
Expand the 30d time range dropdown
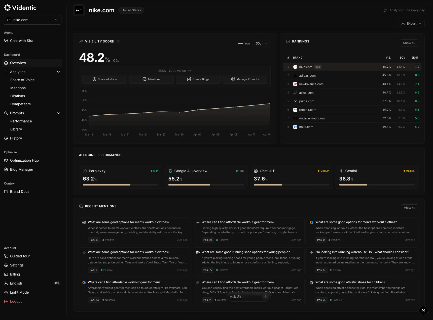pyautogui.click(x=261, y=43)
